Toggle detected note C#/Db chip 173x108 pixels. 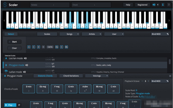50,47
